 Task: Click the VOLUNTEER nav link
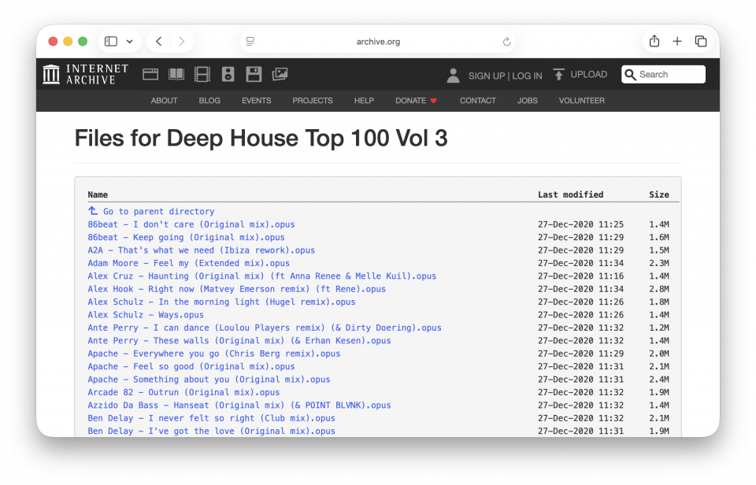pos(581,101)
